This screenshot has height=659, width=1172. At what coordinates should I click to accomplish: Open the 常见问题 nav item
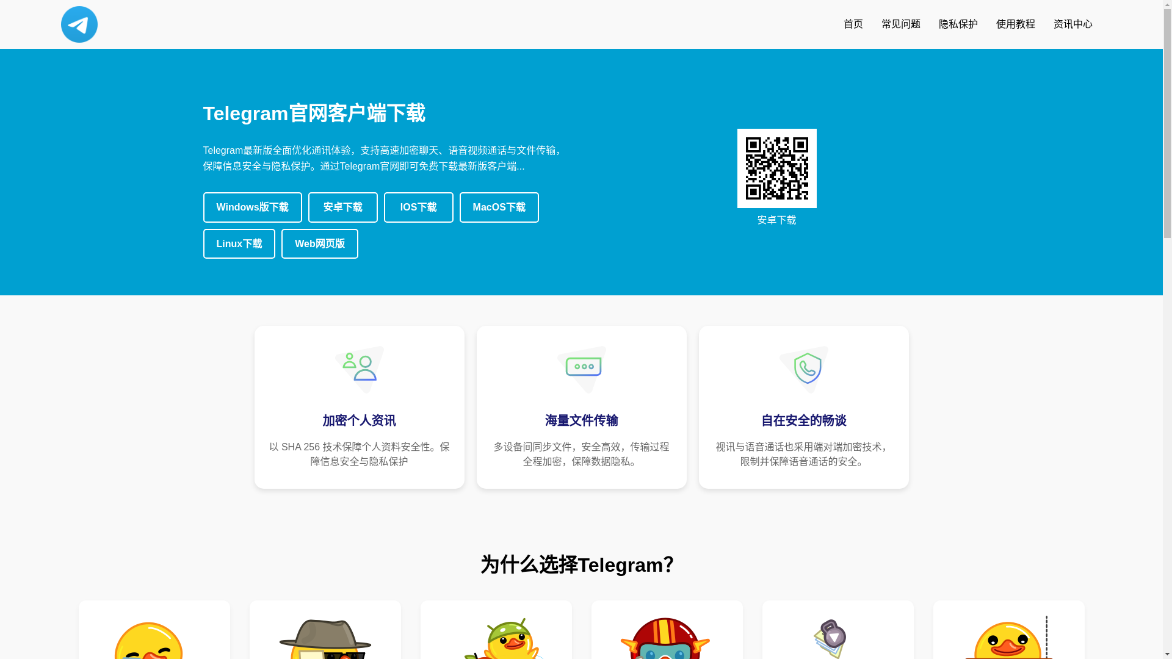(901, 24)
